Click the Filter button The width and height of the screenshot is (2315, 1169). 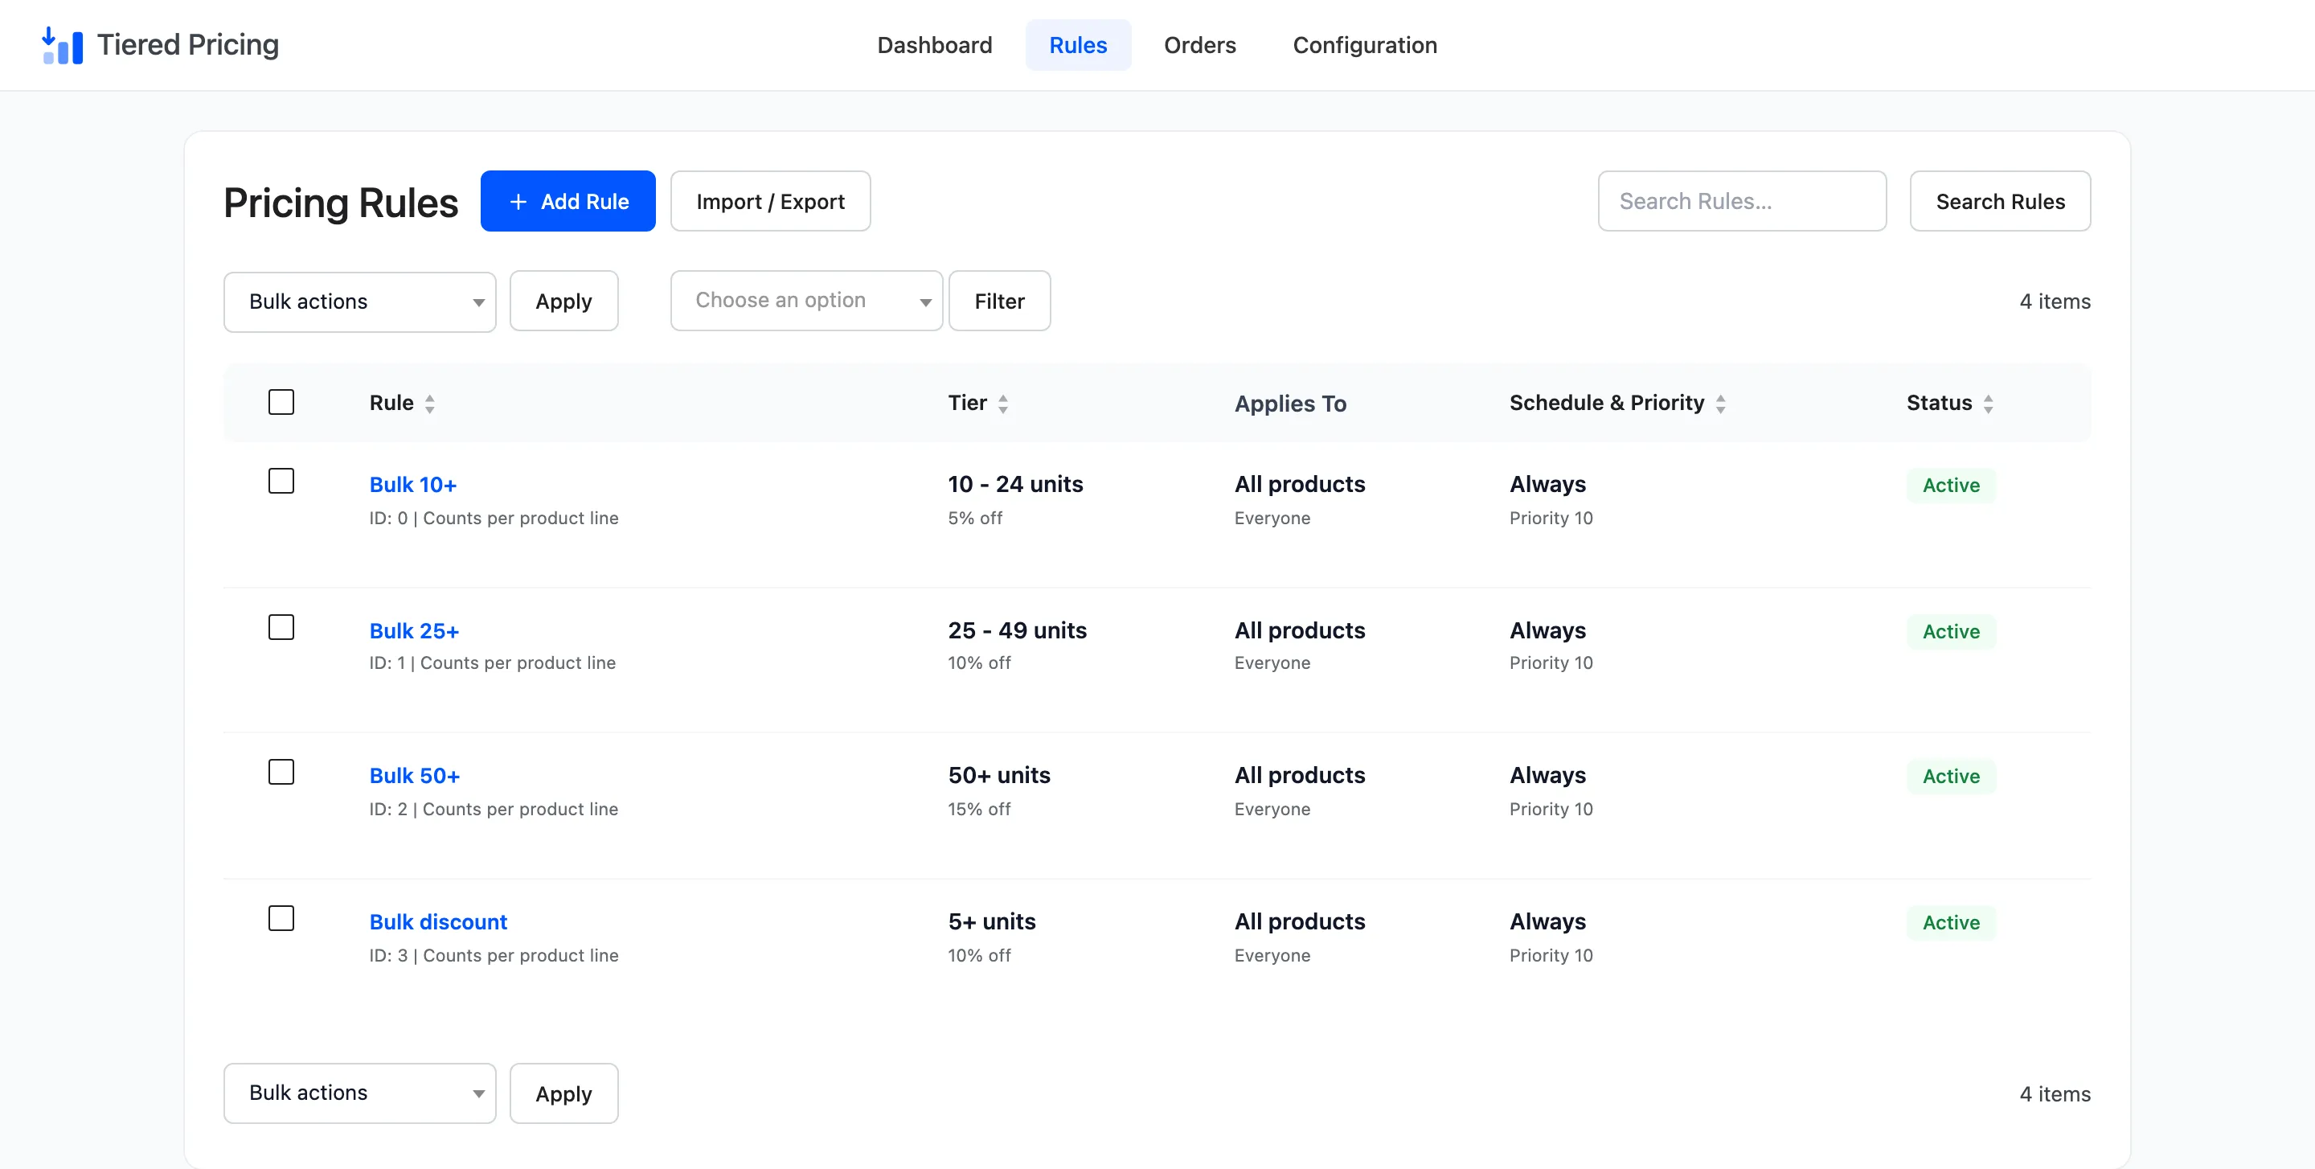tap(999, 301)
